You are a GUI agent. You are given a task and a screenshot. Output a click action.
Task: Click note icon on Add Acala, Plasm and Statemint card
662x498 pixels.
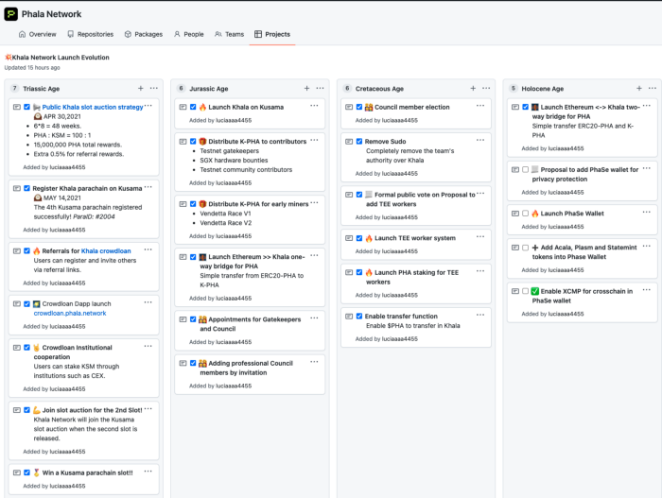tap(515, 248)
